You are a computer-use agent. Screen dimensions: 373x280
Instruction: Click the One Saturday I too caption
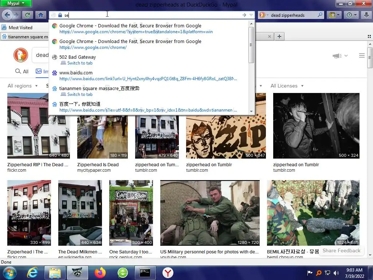click(x=131, y=252)
